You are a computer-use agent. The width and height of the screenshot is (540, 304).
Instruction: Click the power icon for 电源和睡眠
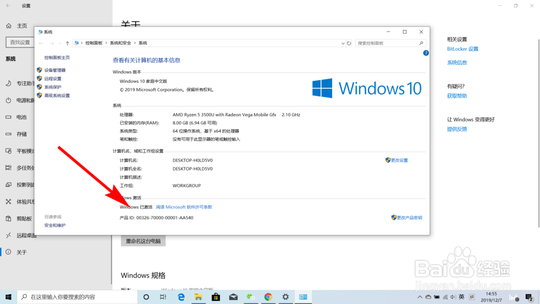8,100
